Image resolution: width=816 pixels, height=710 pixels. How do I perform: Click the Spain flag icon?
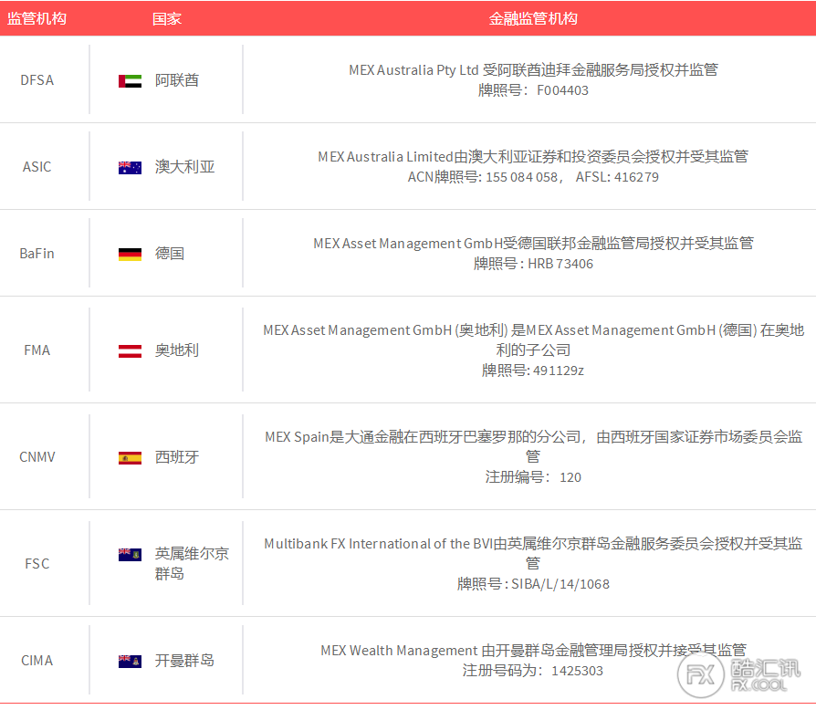(x=130, y=458)
